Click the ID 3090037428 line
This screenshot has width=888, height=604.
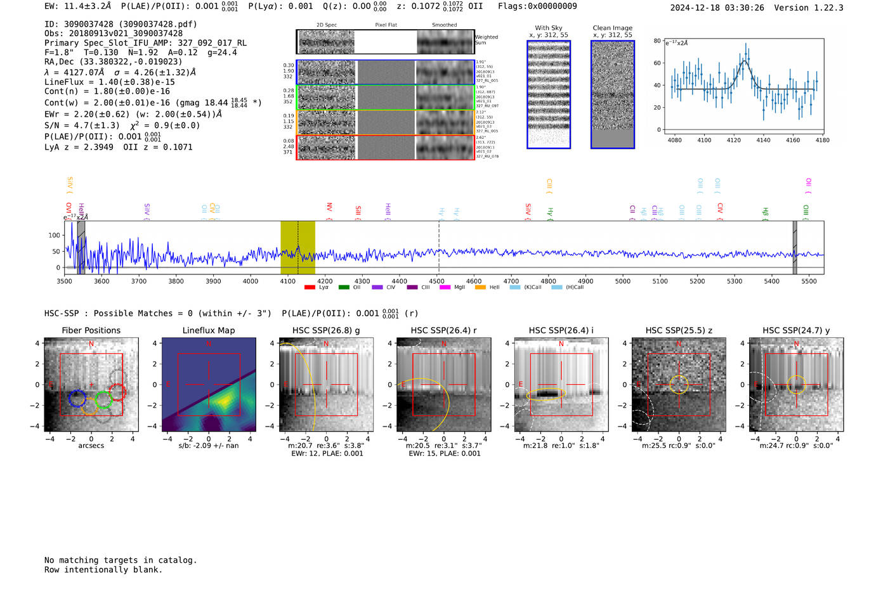(x=121, y=24)
